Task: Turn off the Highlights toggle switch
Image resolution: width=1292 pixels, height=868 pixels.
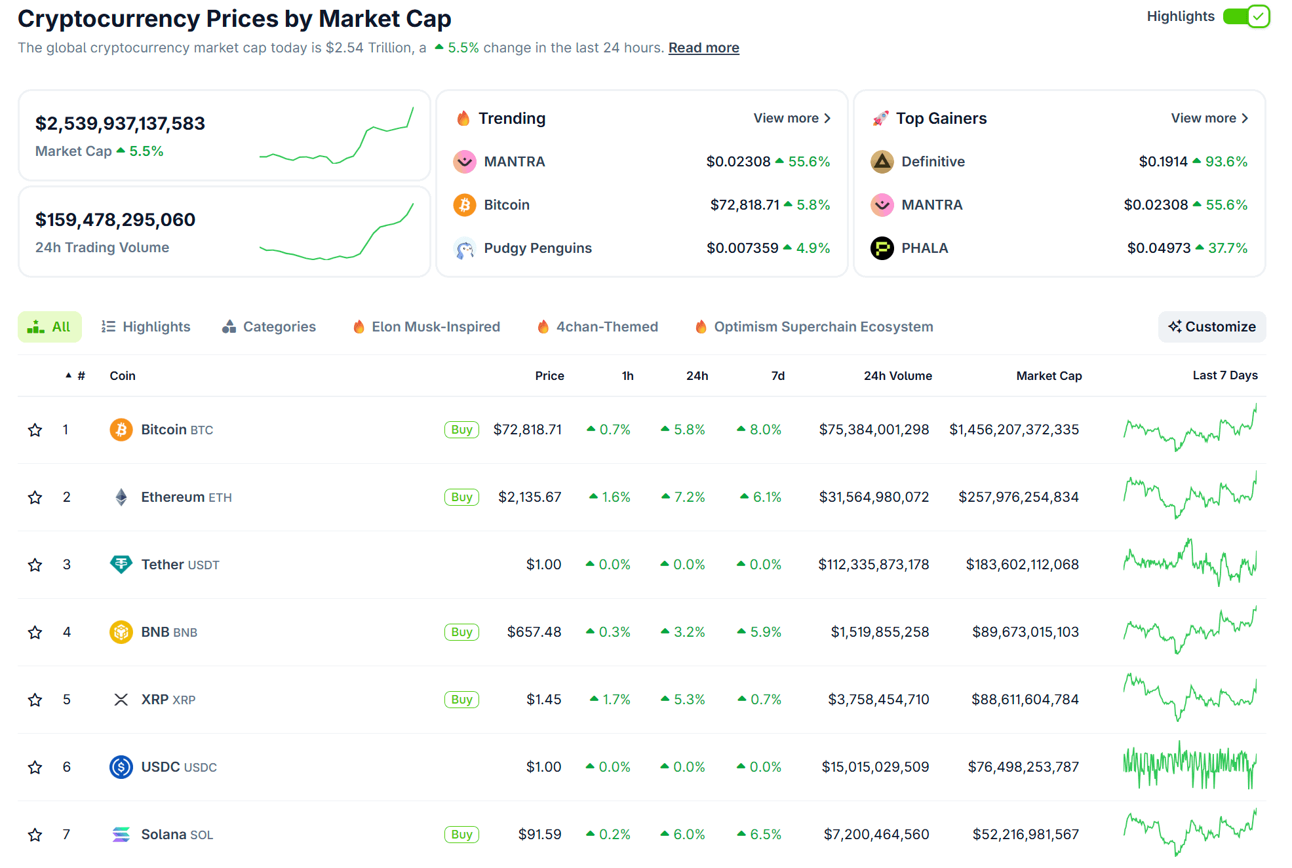Action: click(x=1245, y=16)
